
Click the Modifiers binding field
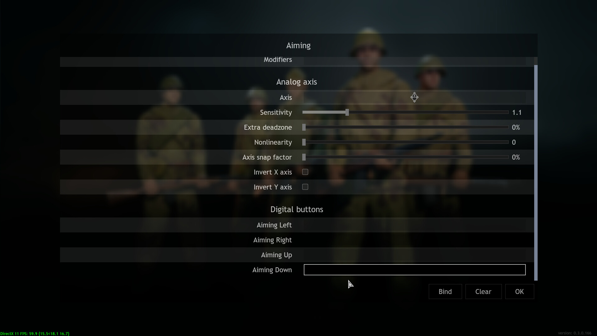[414, 61]
